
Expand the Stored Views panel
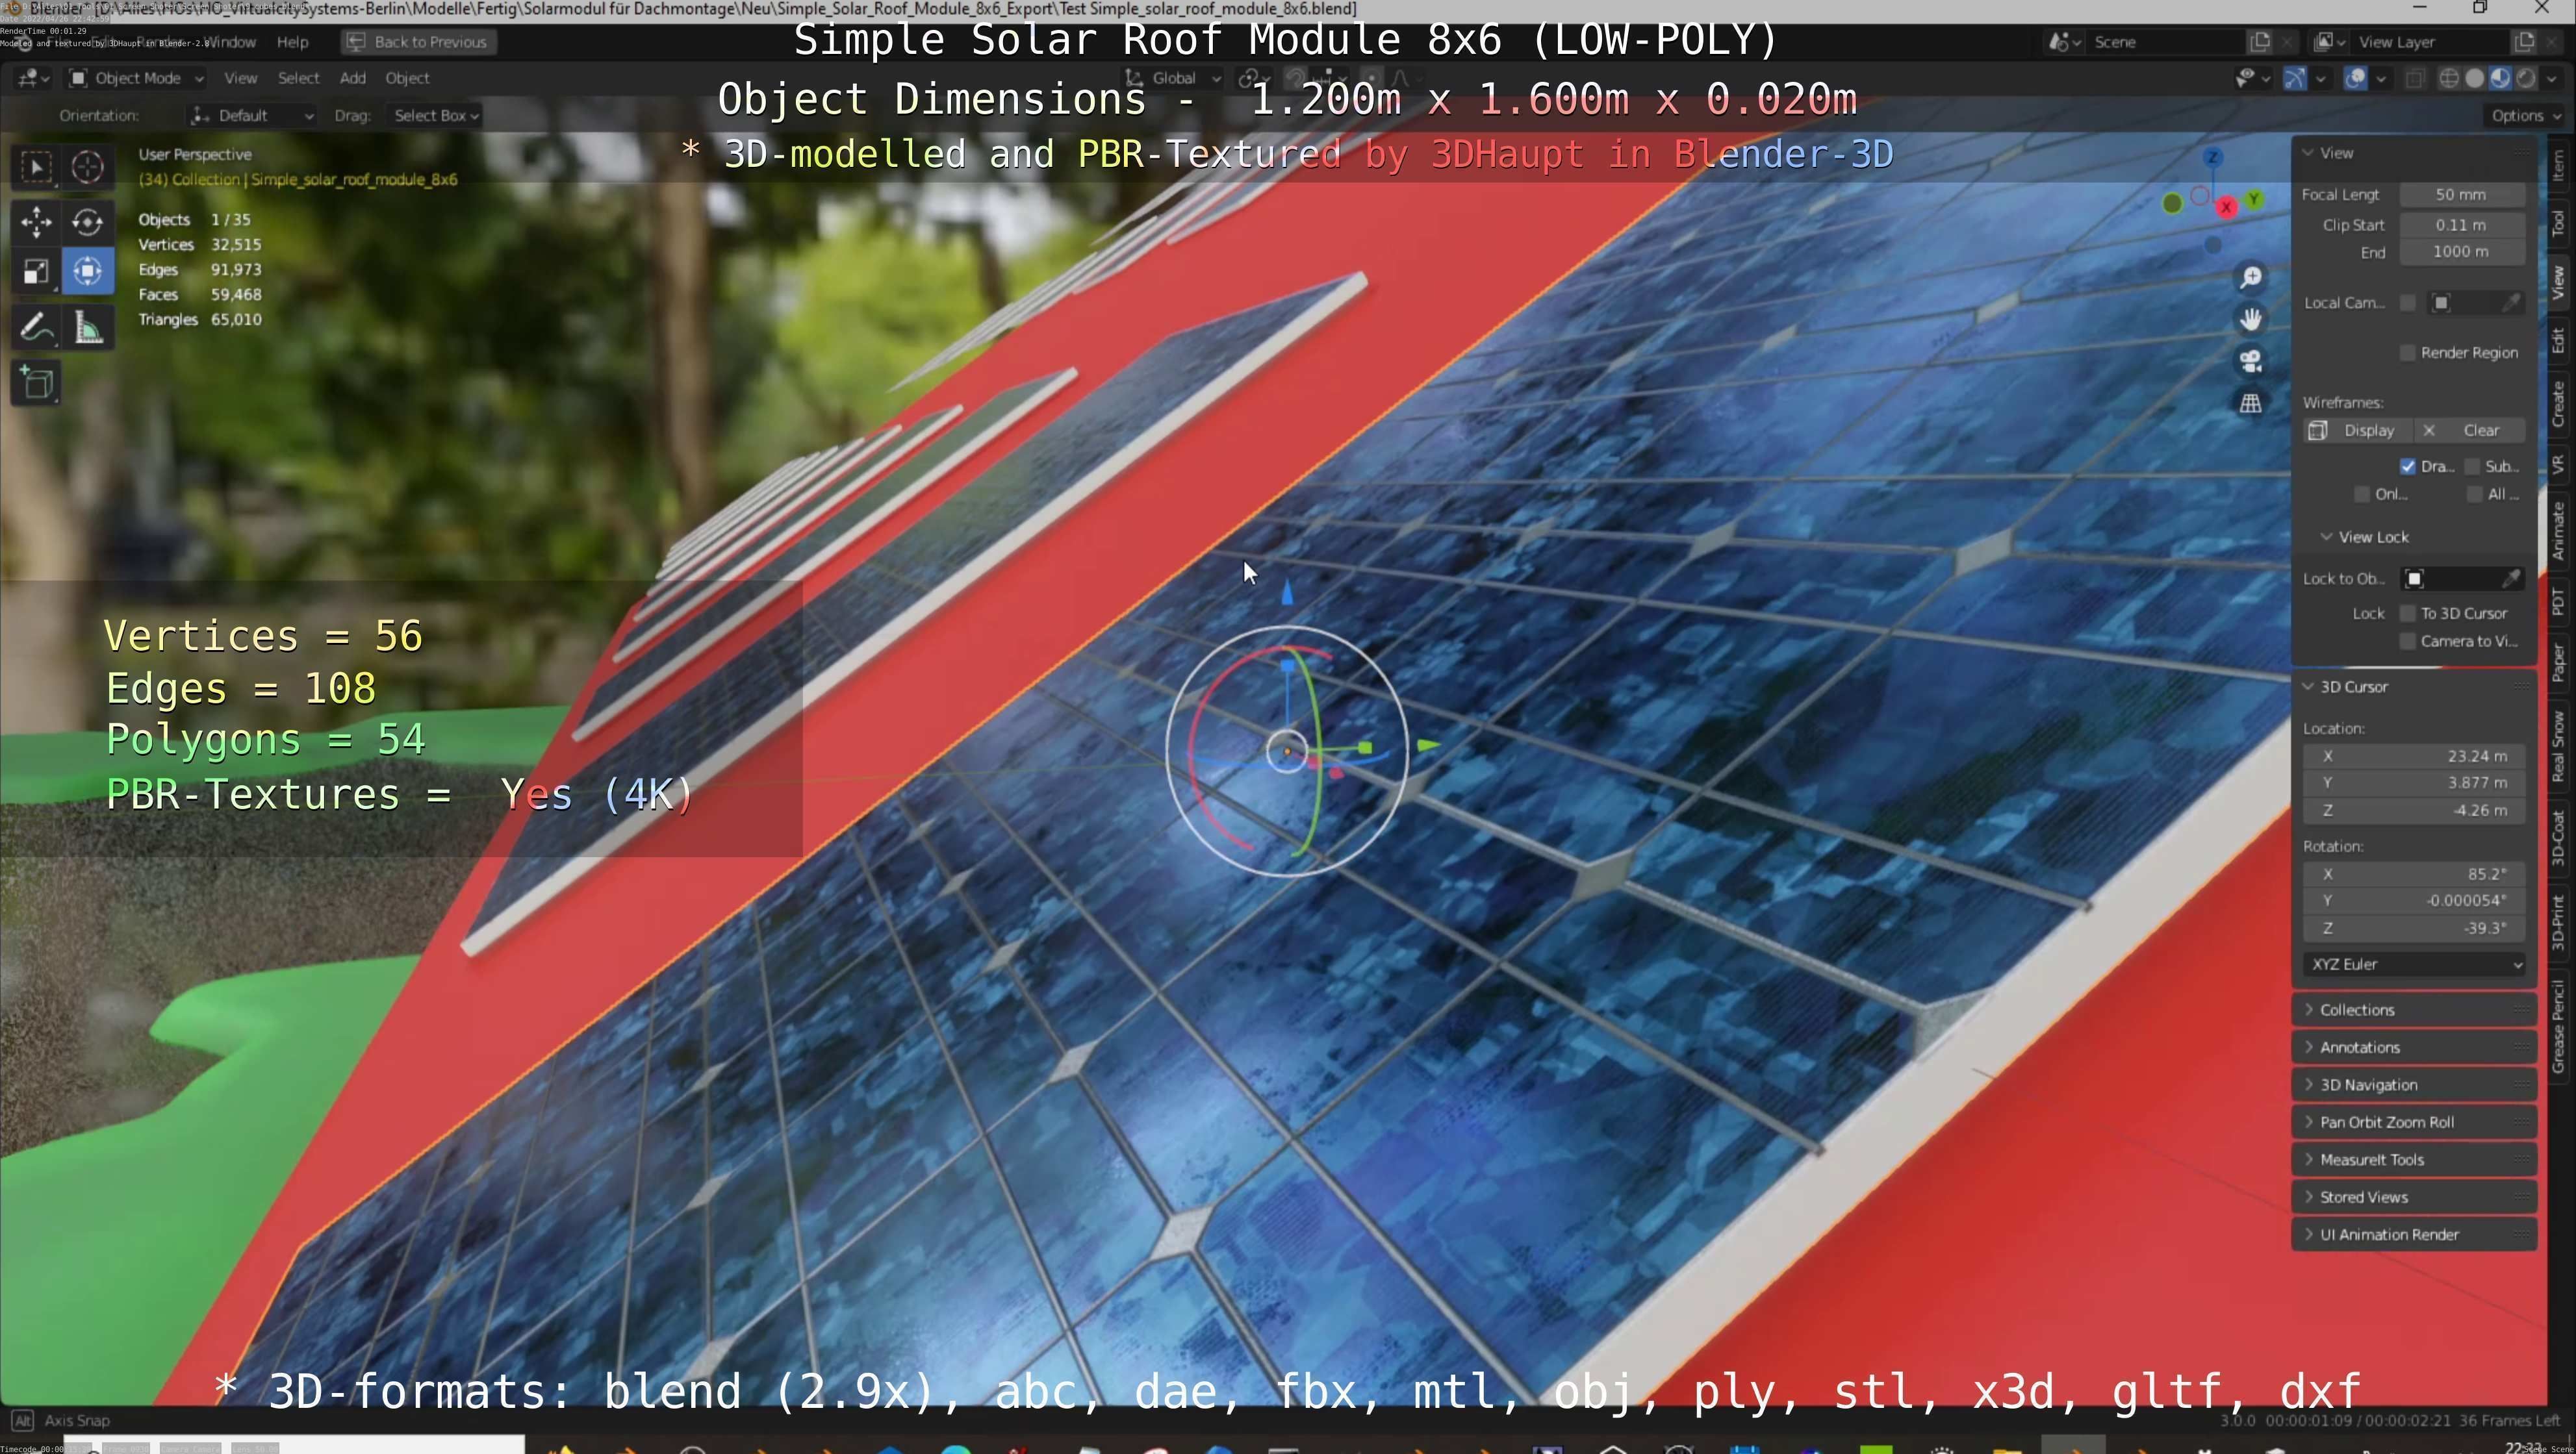[x=2413, y=1197]
